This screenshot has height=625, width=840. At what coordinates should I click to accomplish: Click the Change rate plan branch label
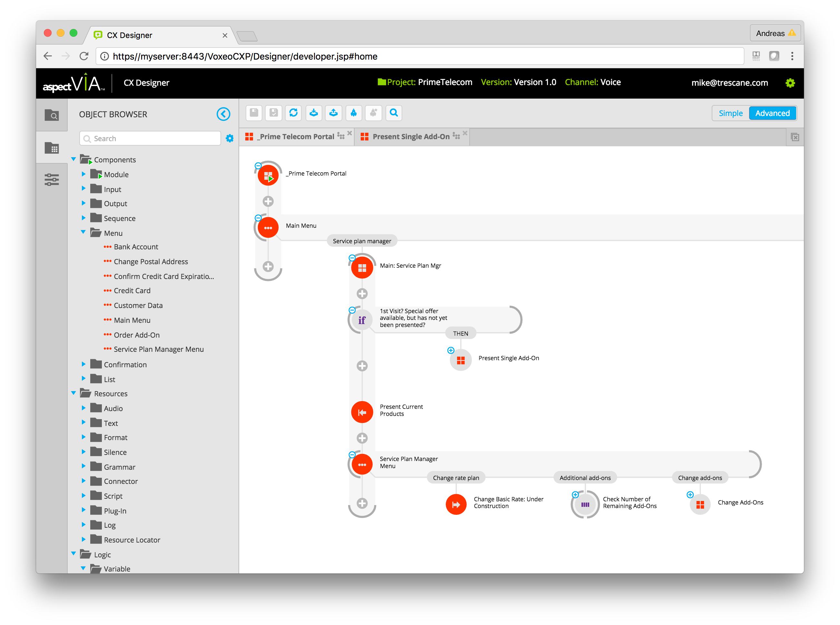[456, 478]
